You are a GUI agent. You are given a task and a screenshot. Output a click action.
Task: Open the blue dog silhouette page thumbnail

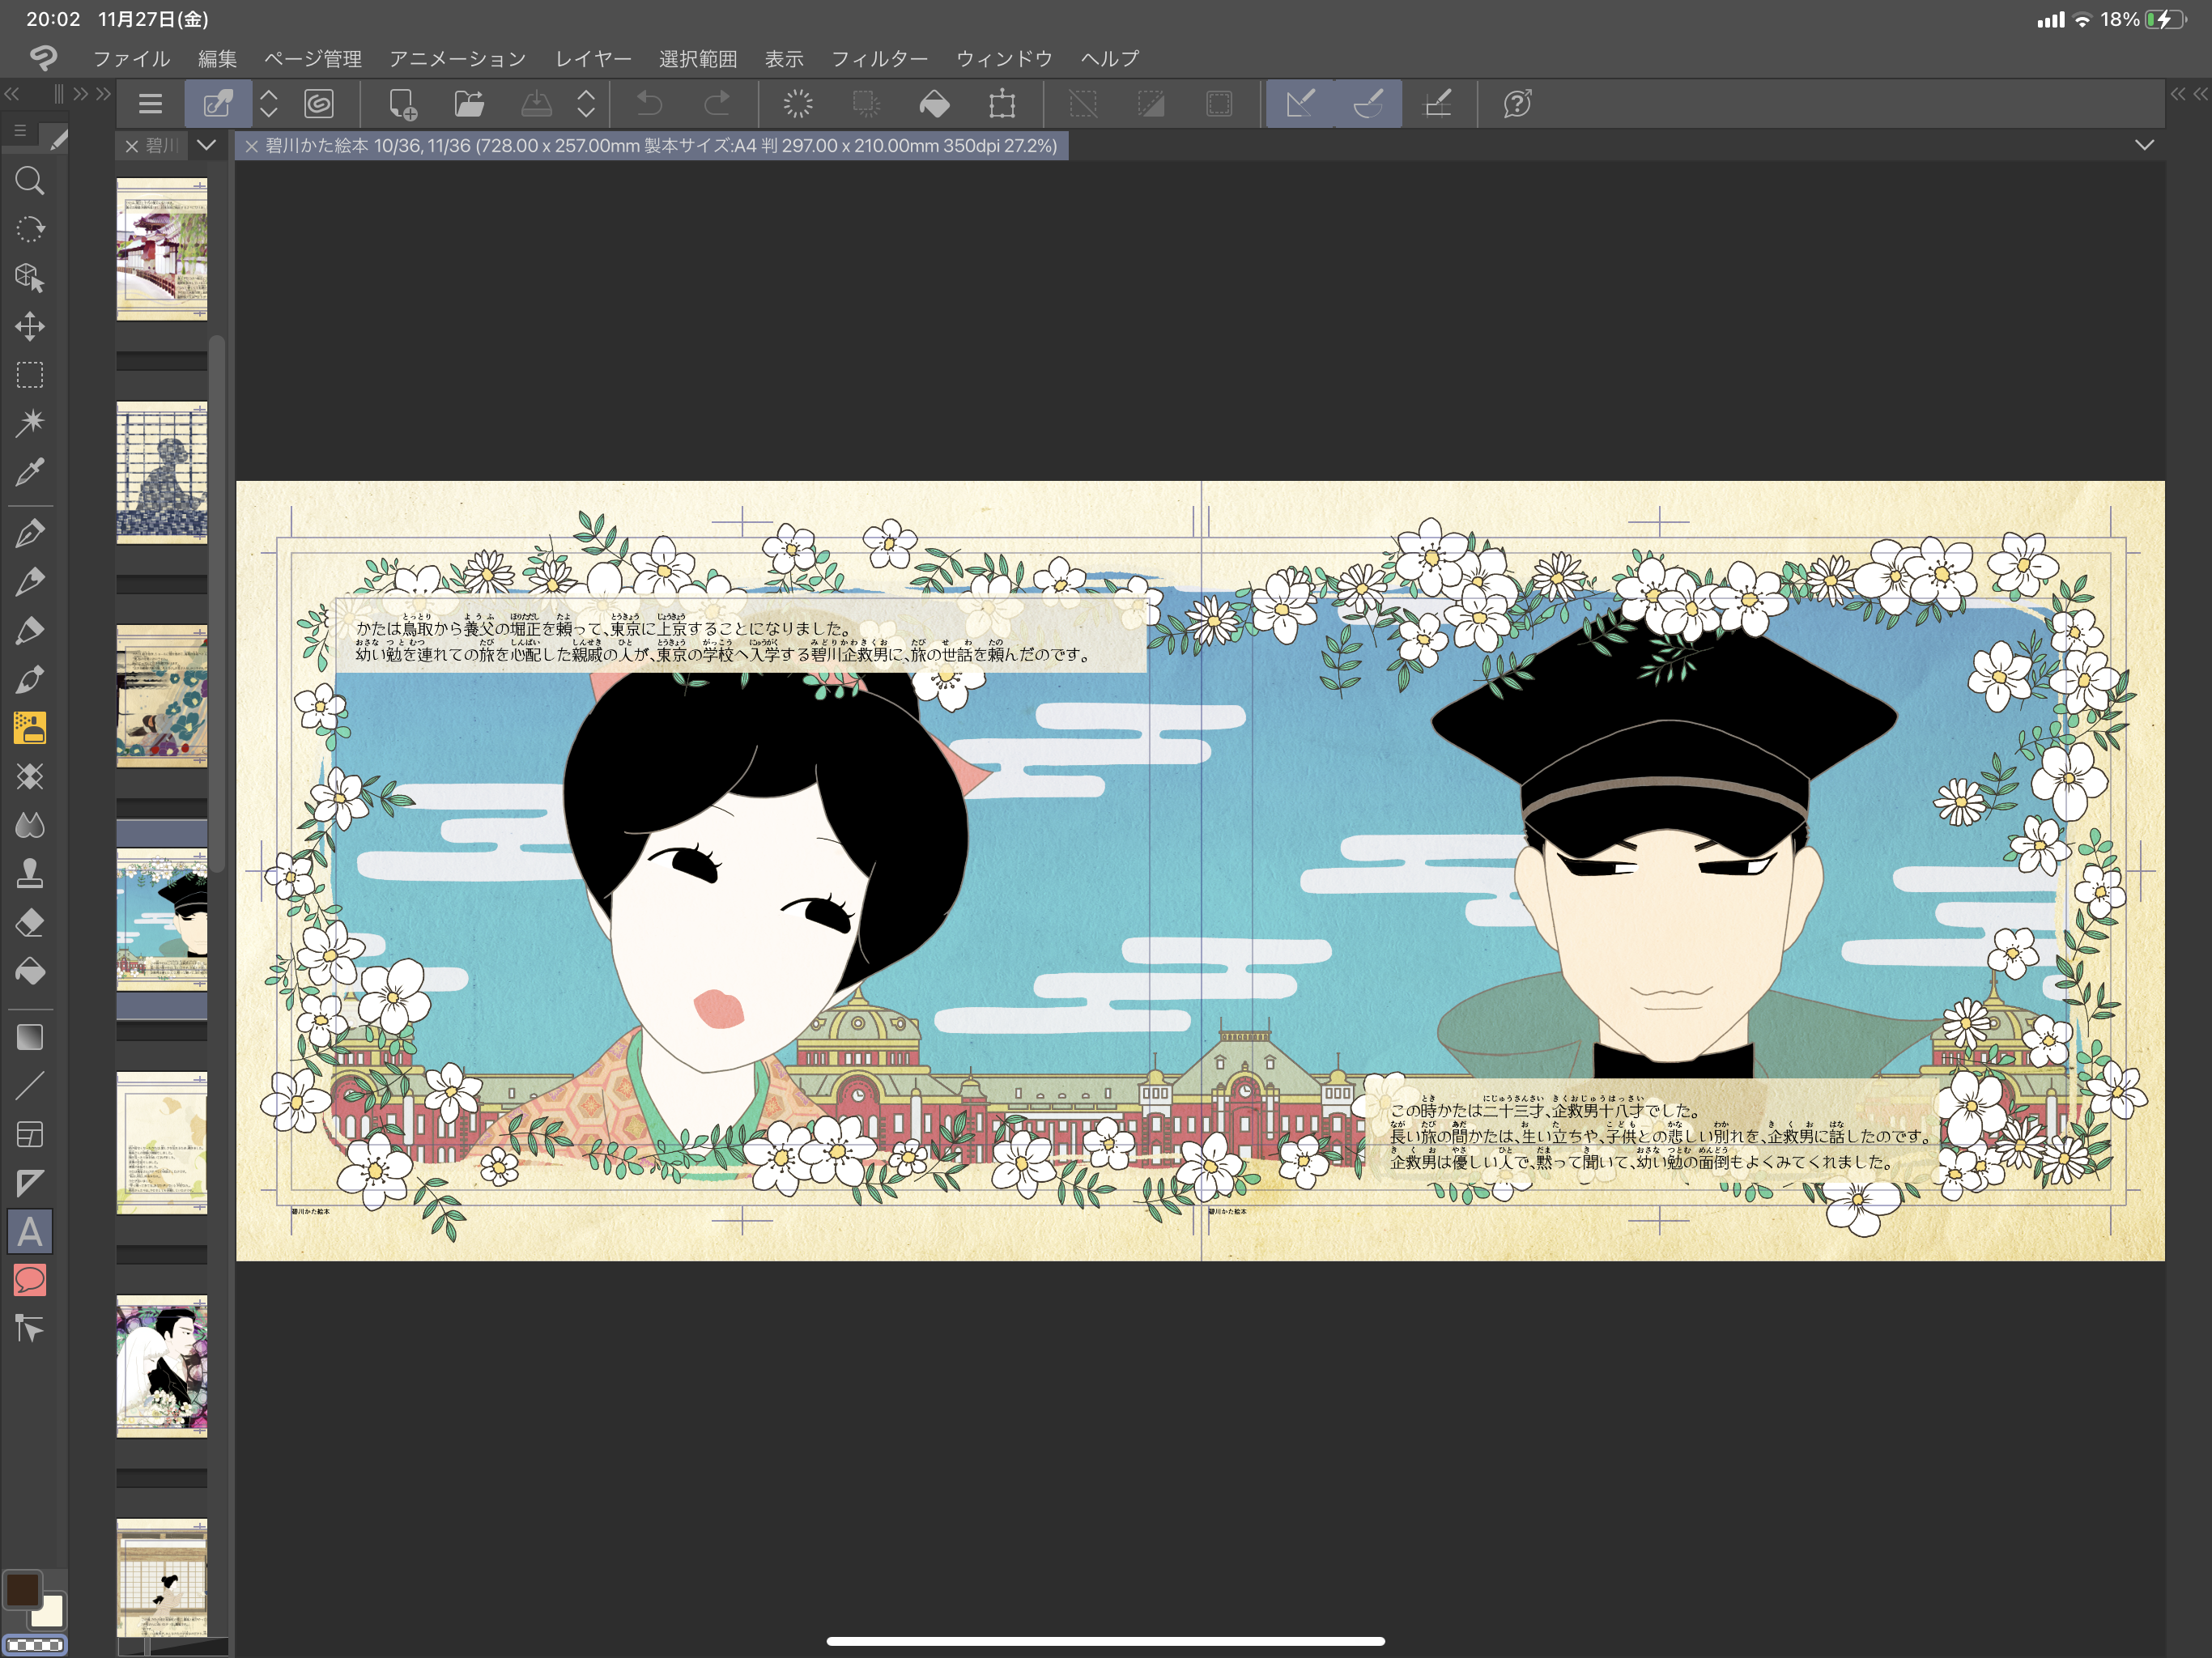(161, 472)
